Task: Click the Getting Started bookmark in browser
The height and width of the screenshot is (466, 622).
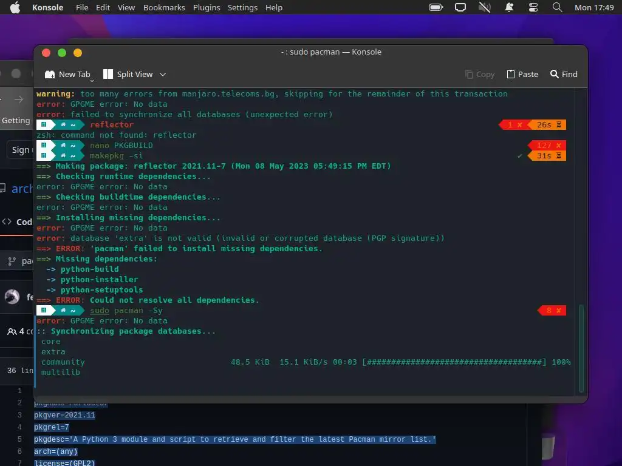Action: (x=16, y=121)
